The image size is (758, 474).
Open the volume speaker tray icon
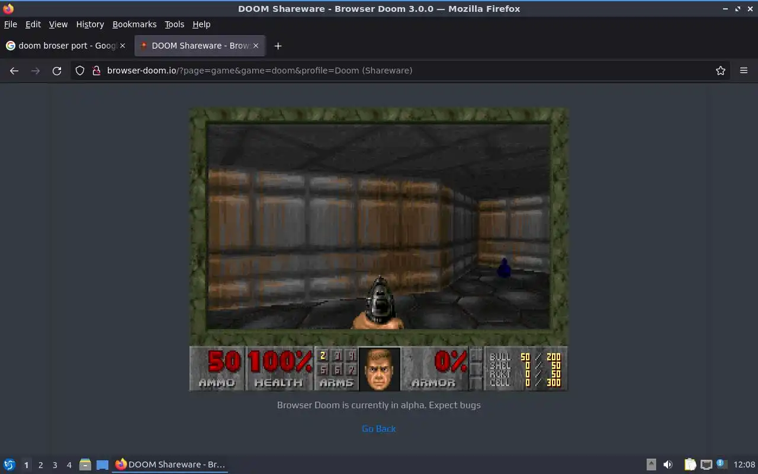click(x=668, y=465)
